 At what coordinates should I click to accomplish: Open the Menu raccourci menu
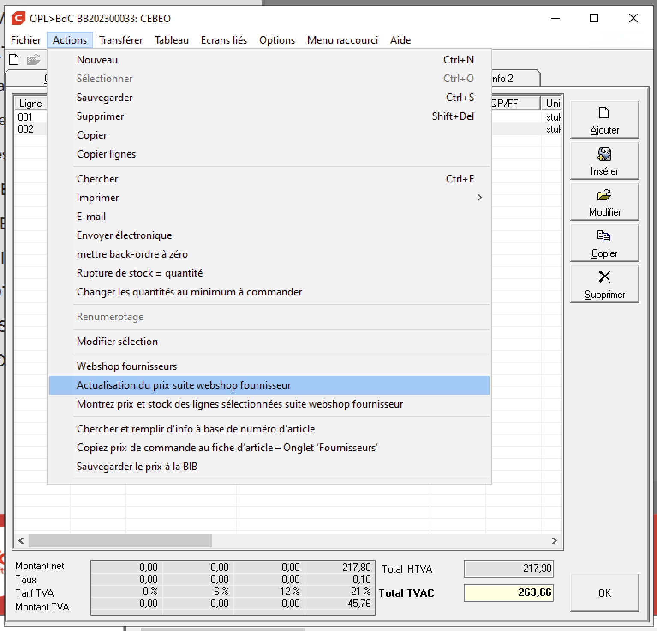pyautogui.click(x=343, y=40)
